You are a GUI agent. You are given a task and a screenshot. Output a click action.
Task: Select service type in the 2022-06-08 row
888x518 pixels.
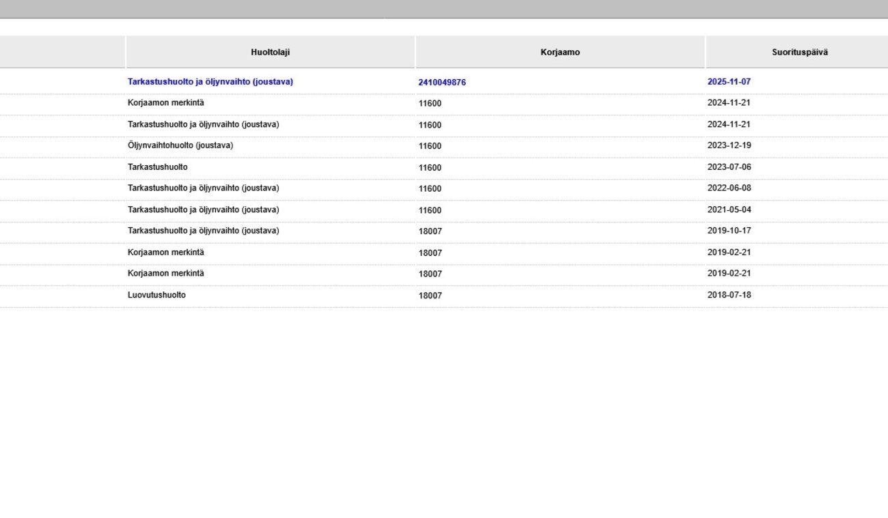pos(203,188)
